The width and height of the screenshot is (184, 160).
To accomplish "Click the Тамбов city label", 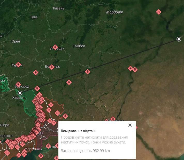I will pos(79,46).
